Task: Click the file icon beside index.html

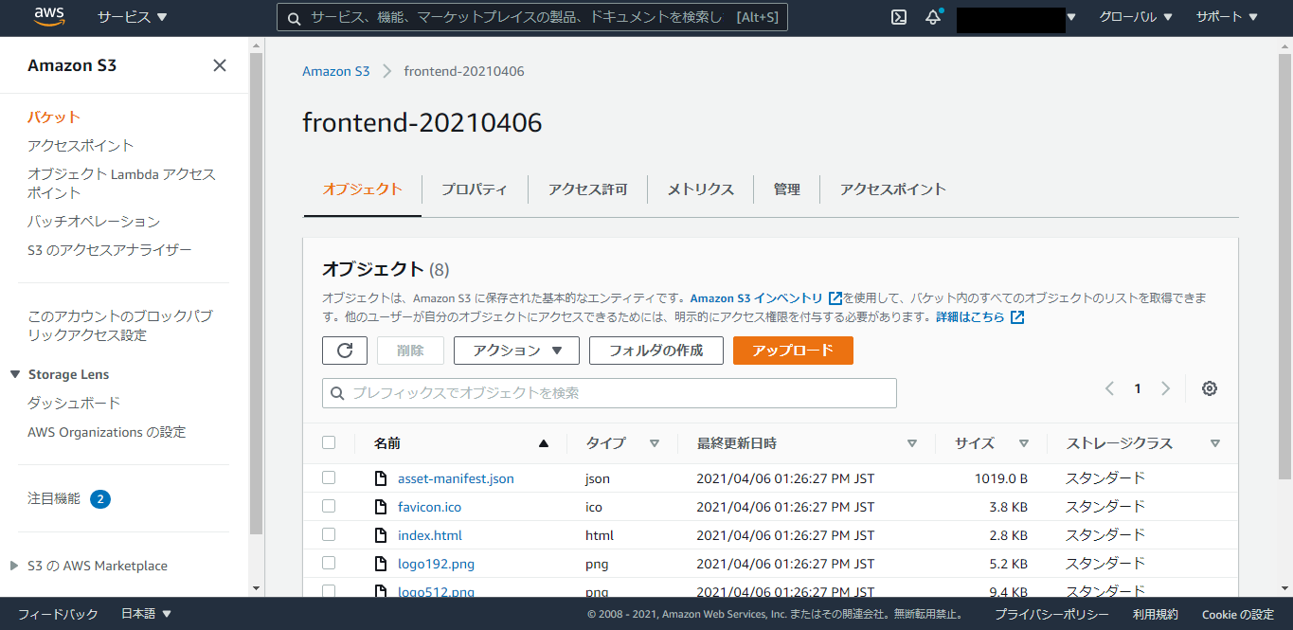Action: (381, 535)
